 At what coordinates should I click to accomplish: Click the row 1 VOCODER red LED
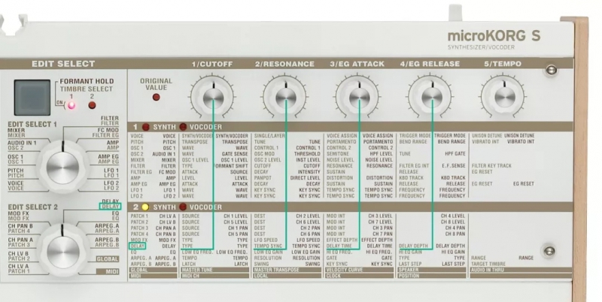183,127
